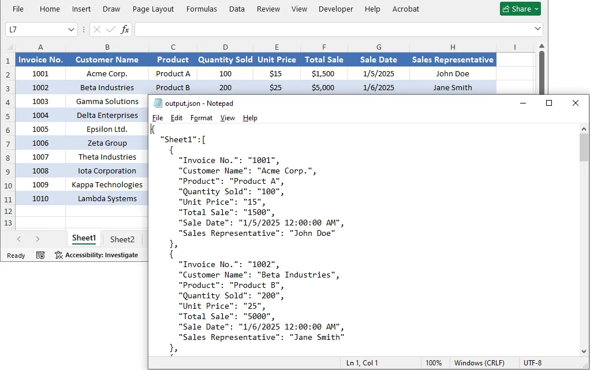Open Notepad File menu

pyautogui.click(x=157, y=118)
